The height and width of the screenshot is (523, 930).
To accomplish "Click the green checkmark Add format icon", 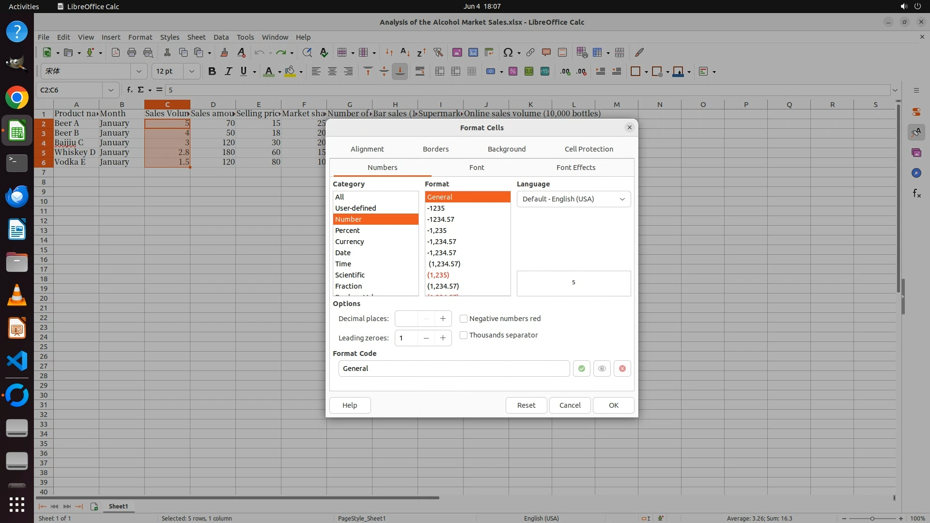I will [581, 369].
